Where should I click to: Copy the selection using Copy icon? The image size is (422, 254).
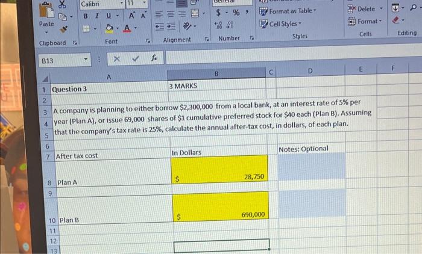coord(63,17)
